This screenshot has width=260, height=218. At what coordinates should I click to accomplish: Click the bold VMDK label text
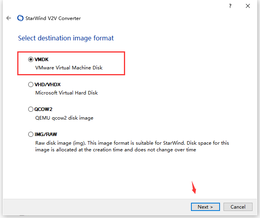(42, 59)
